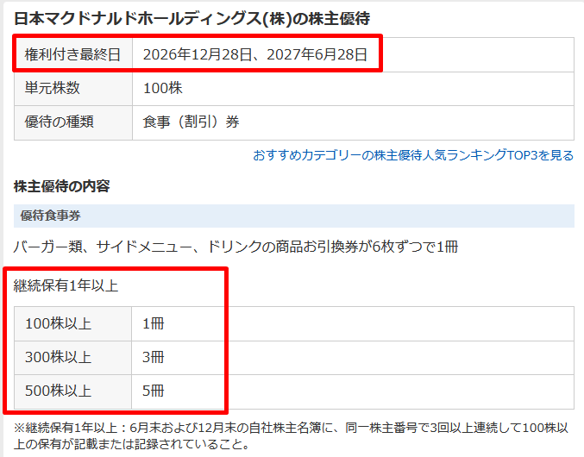The image size is (584, 457).
Task: Open the おすすめカテゴリー 株主優待人気ランキングTOP3 link
Action: tap(413, 155)
